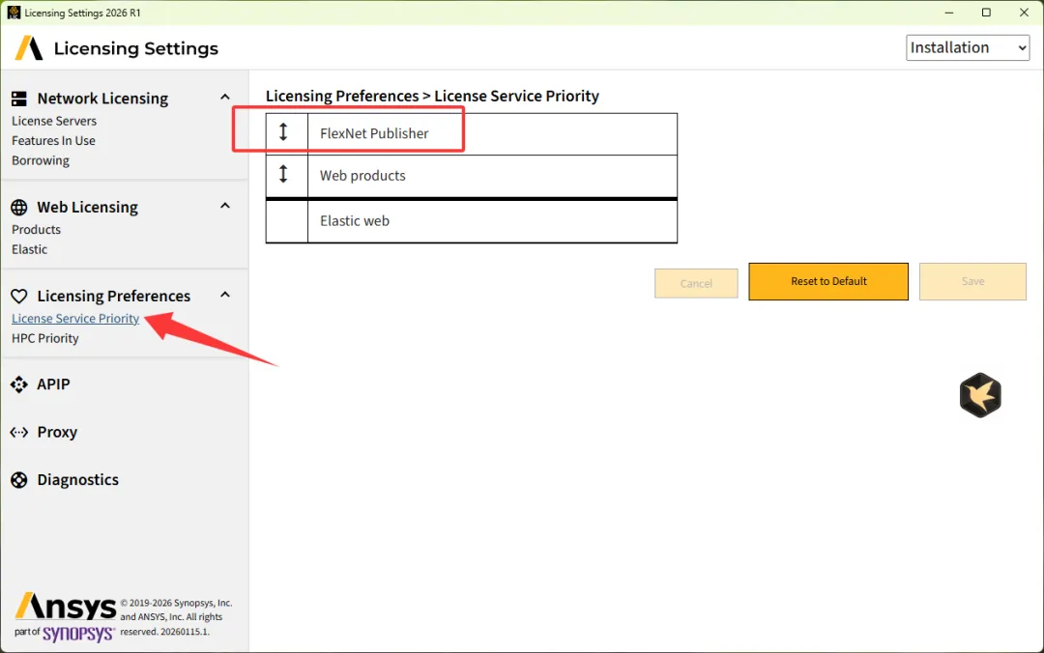The image size is (1044, 653).
Task: Click the Reset to Default button
Action: point(828,281)
